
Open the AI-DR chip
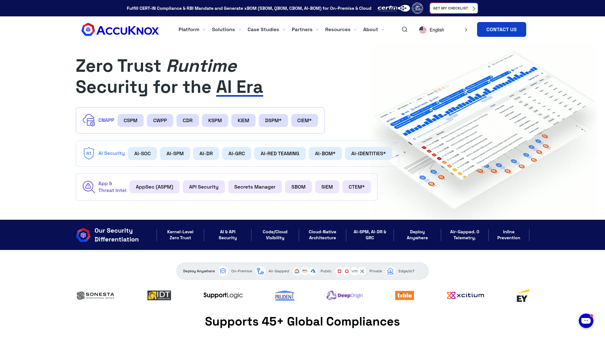(x=206, y=154)
